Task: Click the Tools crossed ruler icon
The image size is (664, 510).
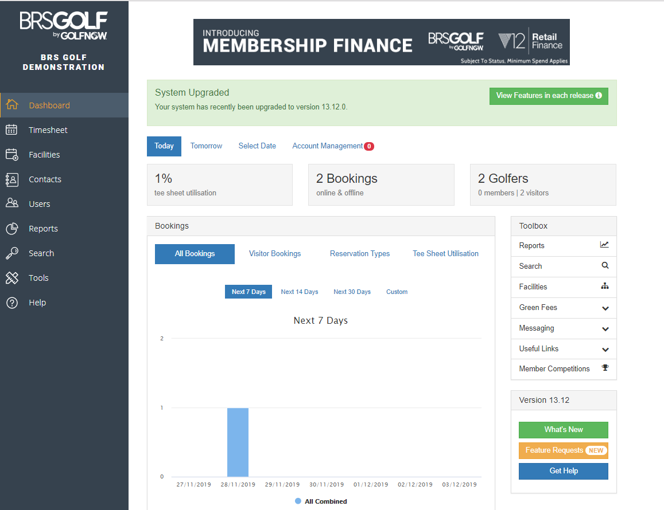Action: coord(12,278)
